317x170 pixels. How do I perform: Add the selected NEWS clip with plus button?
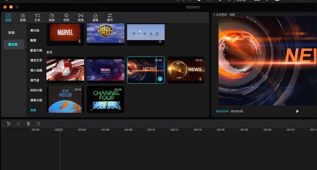pos(160,79)
